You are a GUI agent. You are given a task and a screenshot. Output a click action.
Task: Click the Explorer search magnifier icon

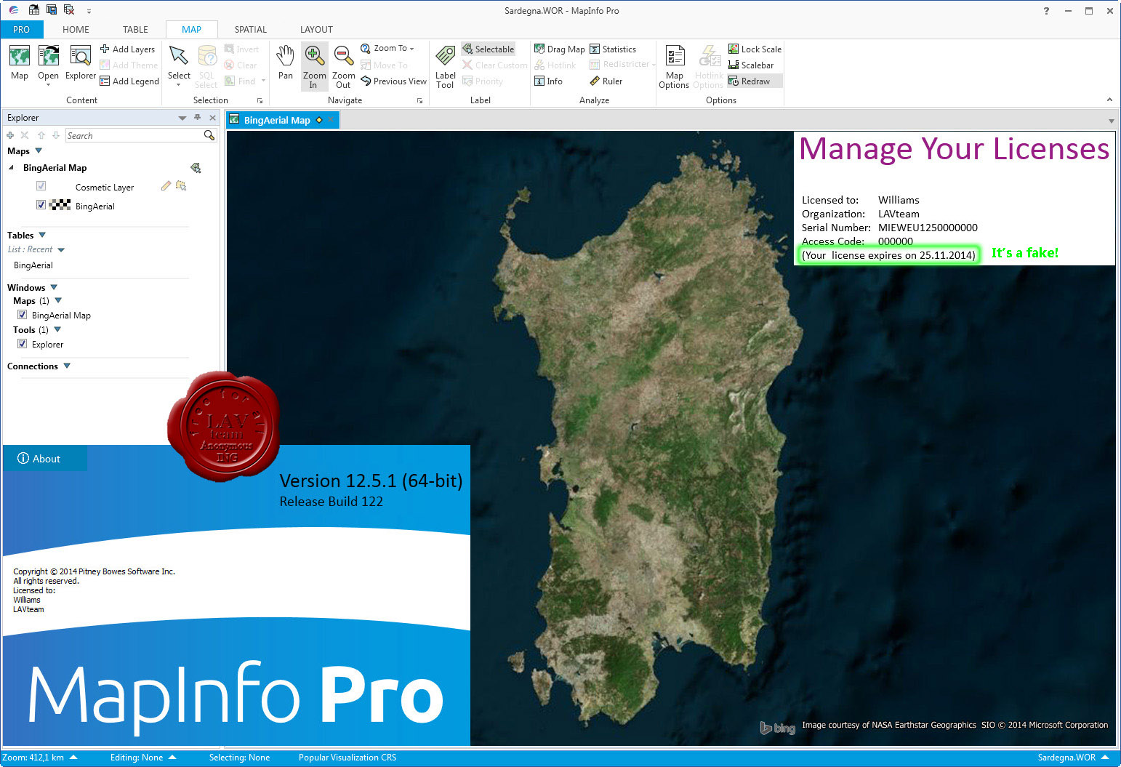[209, 135]
